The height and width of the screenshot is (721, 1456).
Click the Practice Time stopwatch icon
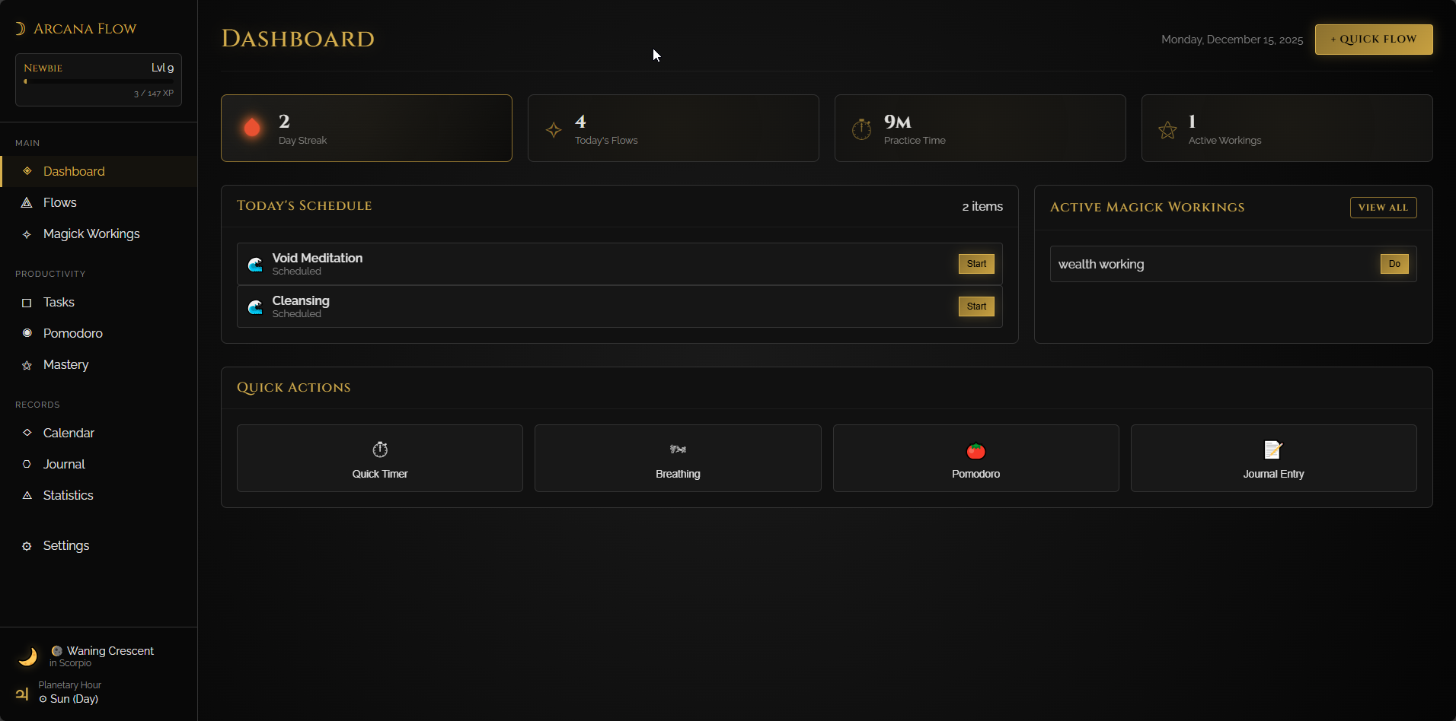click(x=861, y=129)
